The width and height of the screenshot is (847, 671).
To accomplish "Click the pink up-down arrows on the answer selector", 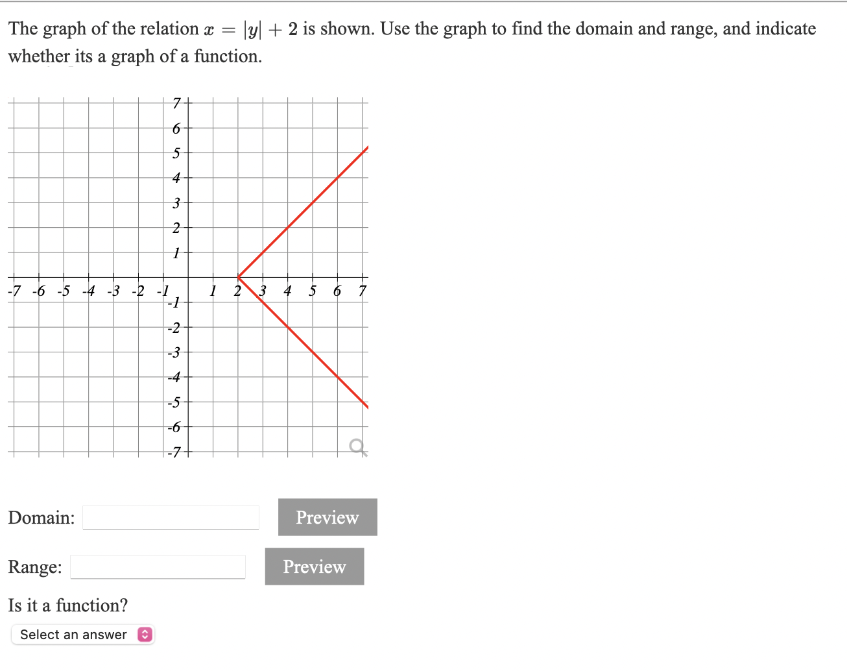I will click(144, 634).
